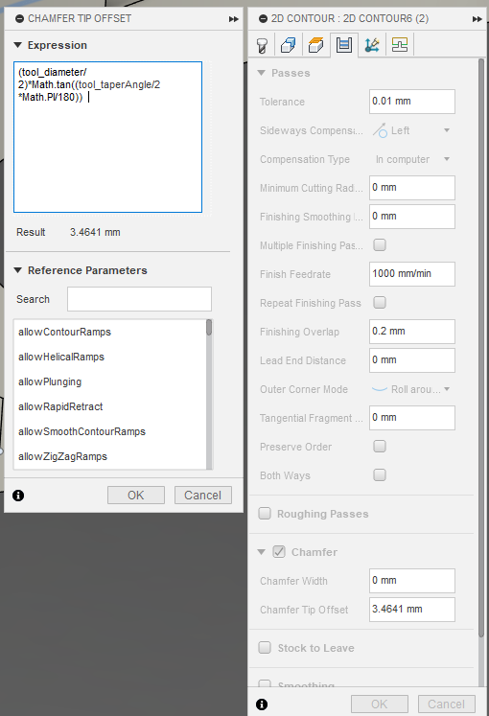Click Cancel in the 2D Contour dialog
The height and width of the screenshot is (716, 489).
click(446, 704)
